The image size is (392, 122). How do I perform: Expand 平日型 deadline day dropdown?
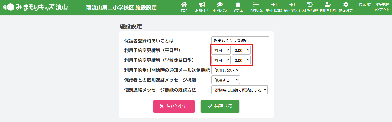pos(221,50)
